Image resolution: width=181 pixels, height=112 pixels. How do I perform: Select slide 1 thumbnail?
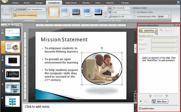[x=12, y=34]
